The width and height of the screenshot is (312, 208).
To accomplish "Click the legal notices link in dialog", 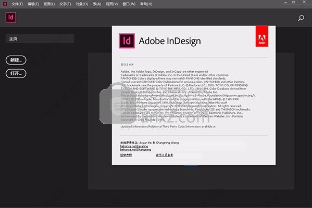I will 126,155.
